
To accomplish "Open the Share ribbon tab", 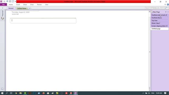I will coord(25,5).
